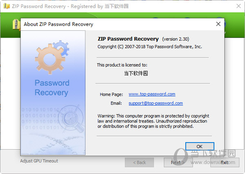Click the copyright warning paragraph

(x=153, y=121)
